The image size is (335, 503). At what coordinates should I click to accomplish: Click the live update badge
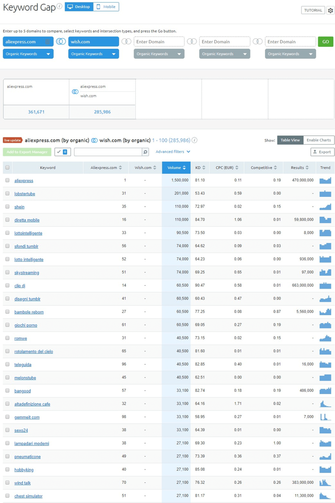[x=13, y=140]
